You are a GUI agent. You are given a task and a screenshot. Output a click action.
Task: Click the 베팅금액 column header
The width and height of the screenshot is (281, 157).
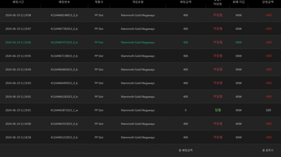tap(186, 2)
